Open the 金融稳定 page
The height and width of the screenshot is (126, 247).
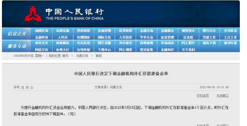(x=167, y=31)
